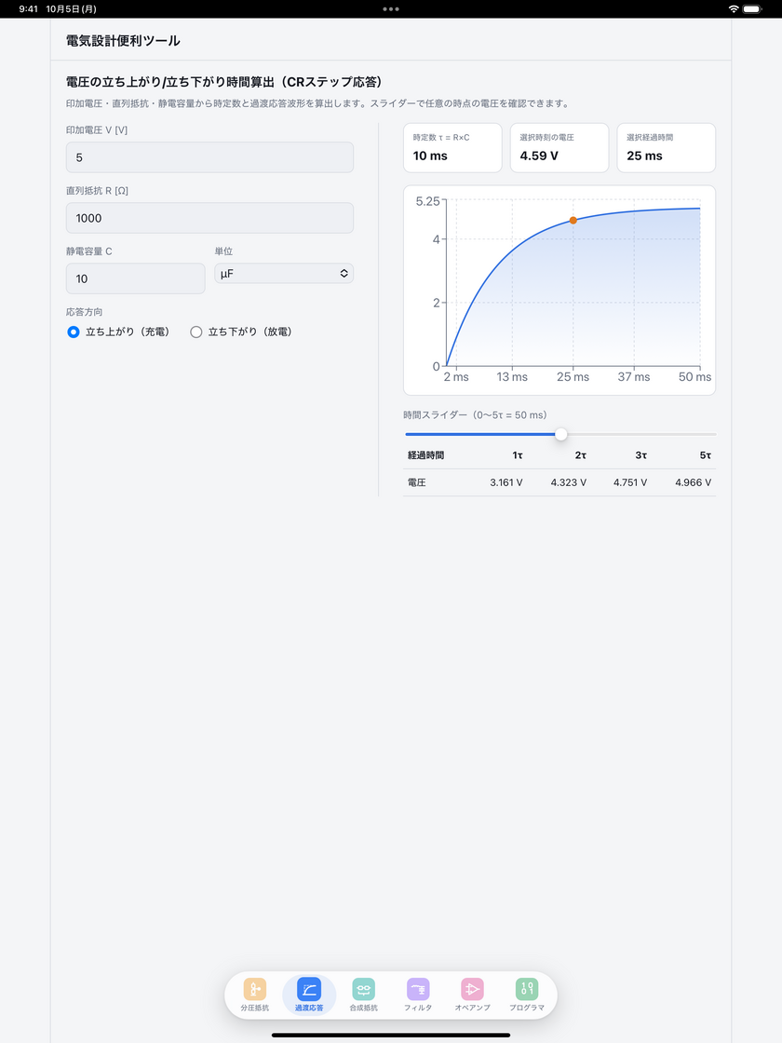This screenshot has width=782, height=1043.
Task: Click the 5τ column header
Action: click(x=706, y=455)
